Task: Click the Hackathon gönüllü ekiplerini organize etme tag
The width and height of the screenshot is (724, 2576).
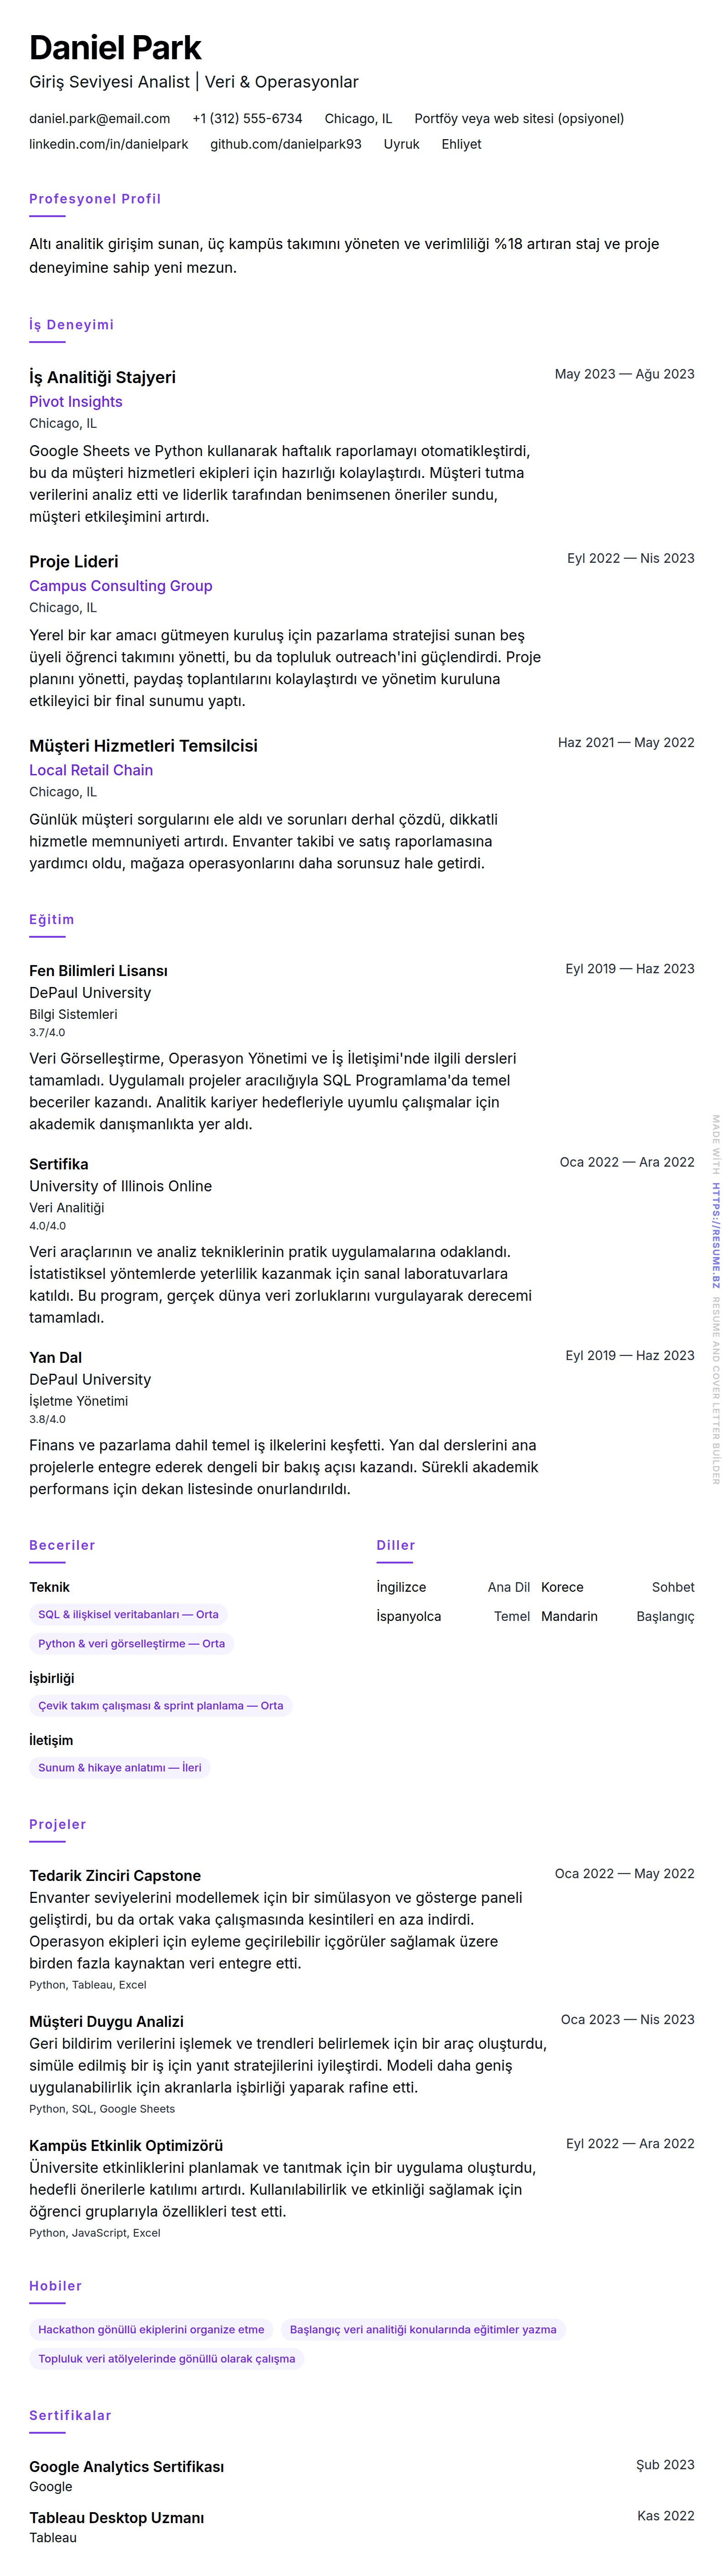Action: coord(151,2329)
